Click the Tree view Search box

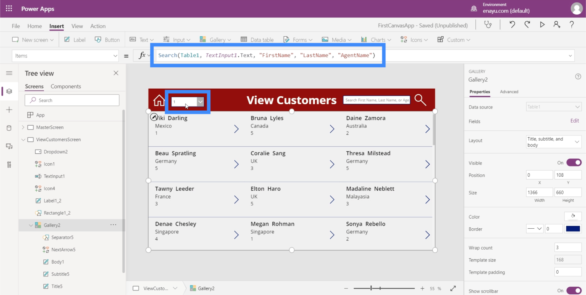(72, 100)
